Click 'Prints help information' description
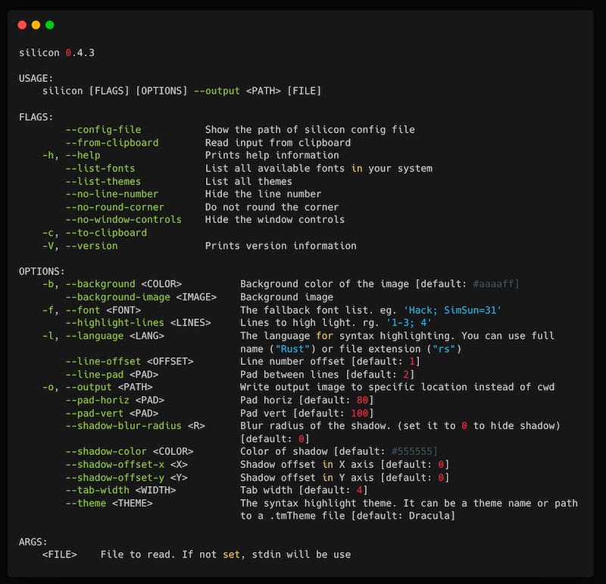 click(x=272, y=155)
